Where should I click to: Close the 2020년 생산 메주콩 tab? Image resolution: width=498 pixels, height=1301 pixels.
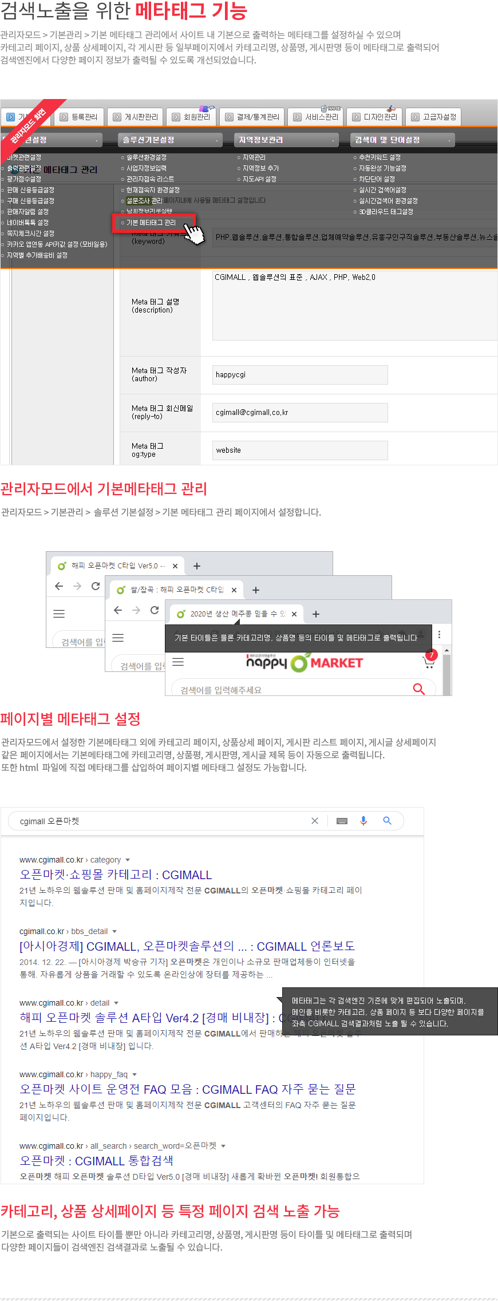(294, 614)
